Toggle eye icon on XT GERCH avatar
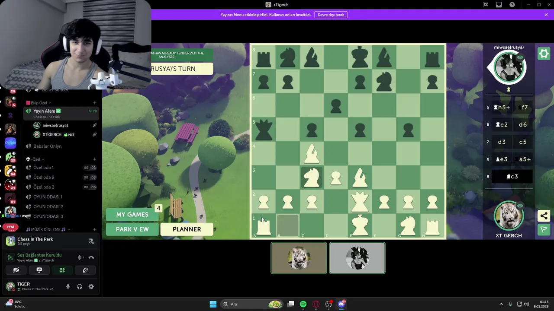 [520, 206]
